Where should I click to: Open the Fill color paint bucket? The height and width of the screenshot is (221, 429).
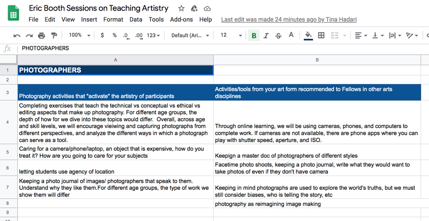coord(309,35)
